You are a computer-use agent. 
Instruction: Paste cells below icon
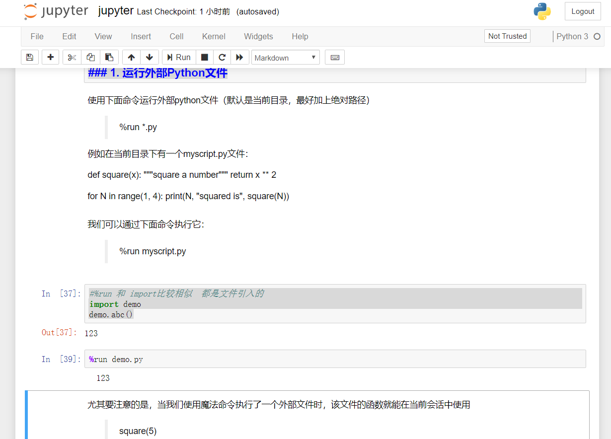110,57
